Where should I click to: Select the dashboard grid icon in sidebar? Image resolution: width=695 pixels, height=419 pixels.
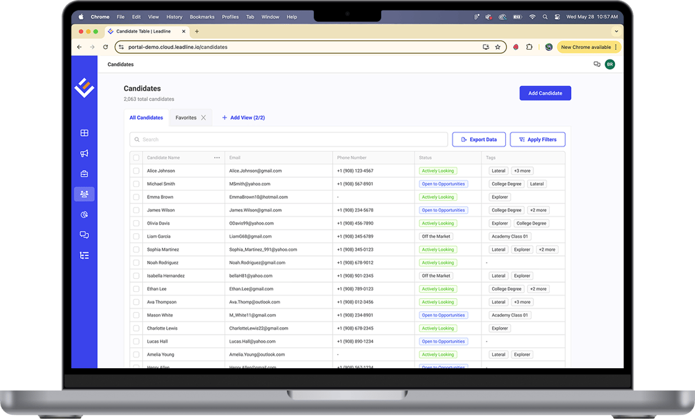pos(84,133)
